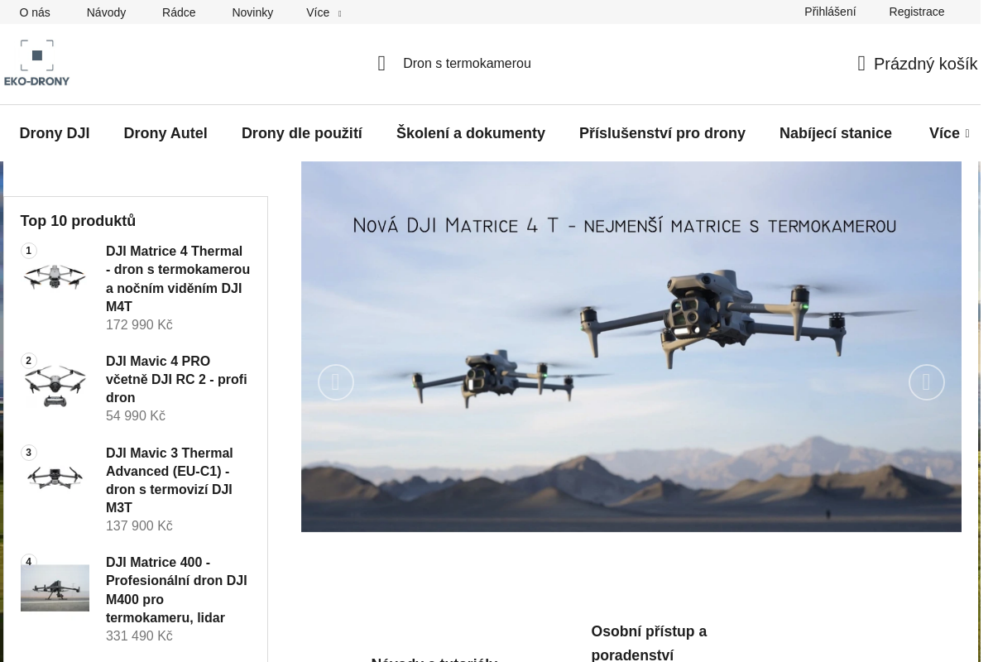Go to Registrace page
The width and height of the screenshot is (993, 662).
coord(916,12)
